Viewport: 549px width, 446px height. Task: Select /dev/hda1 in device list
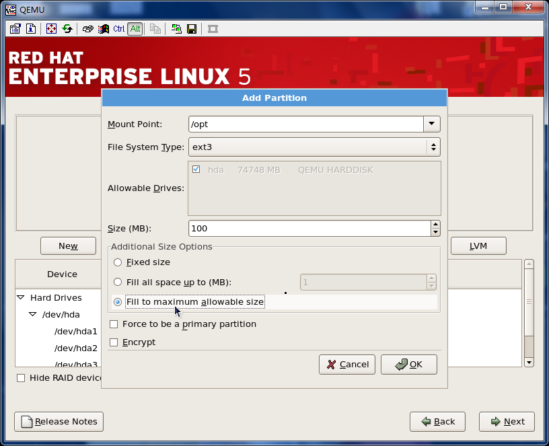75,331
